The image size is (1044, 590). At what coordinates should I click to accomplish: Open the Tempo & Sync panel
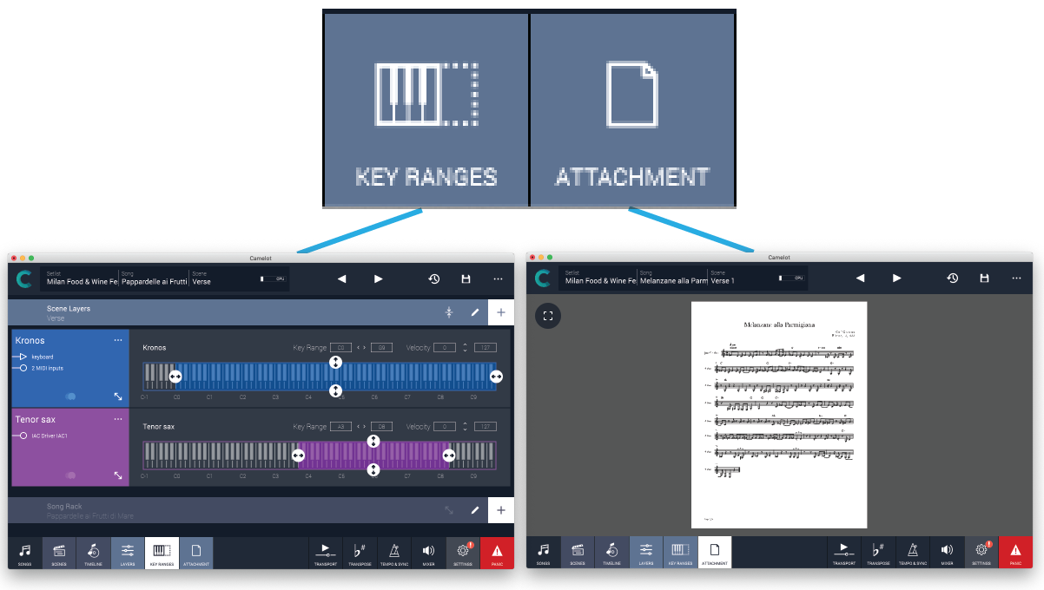tap(393, 553)
